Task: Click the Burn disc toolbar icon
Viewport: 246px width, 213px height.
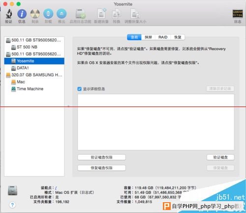Action: tap(35, 14)
